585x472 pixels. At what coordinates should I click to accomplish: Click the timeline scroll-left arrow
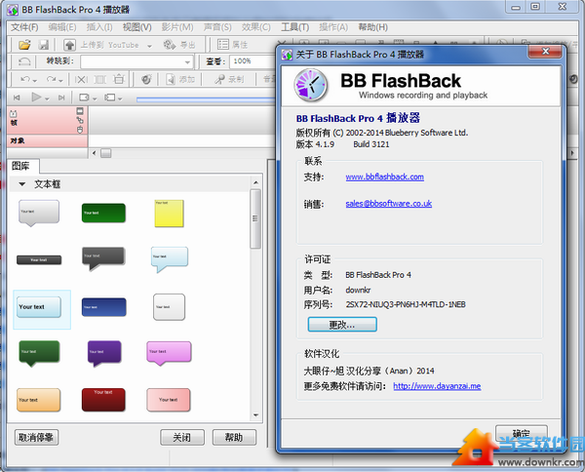click(94, 153)
